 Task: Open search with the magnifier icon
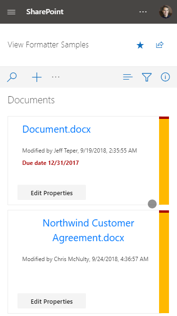(12, 77)
